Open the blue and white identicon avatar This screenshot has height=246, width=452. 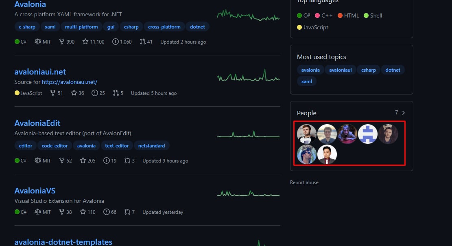click(x=368, y=134)
